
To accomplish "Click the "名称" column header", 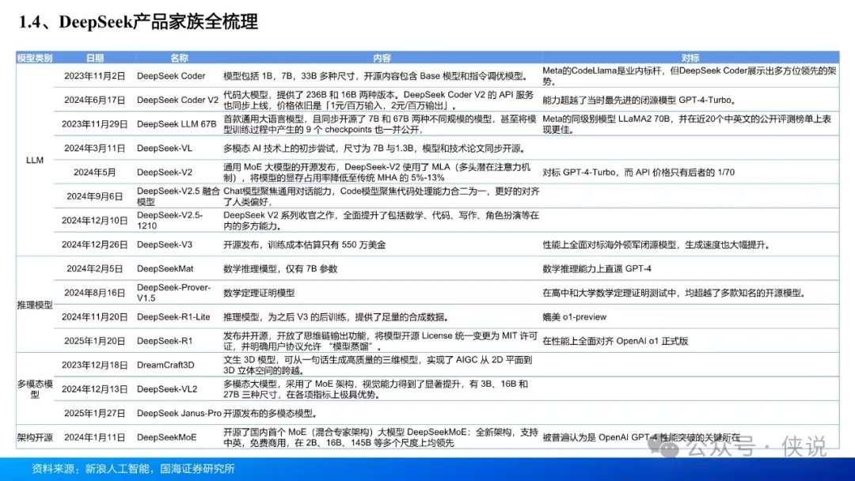I will point(179,58).
